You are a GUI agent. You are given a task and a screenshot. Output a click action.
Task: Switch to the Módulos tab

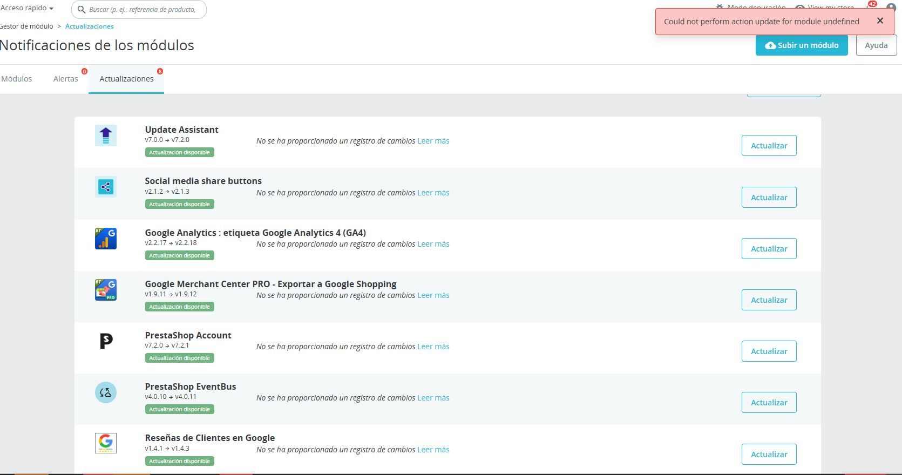pos(16,79)
